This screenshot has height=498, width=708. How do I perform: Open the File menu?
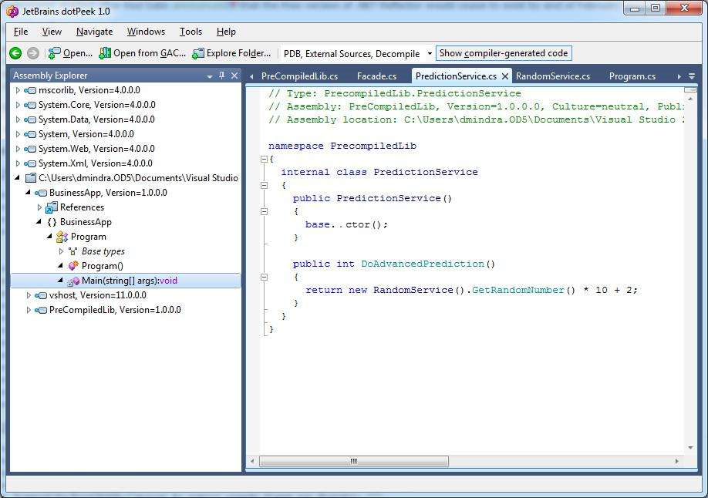click(x=21, y=32)
